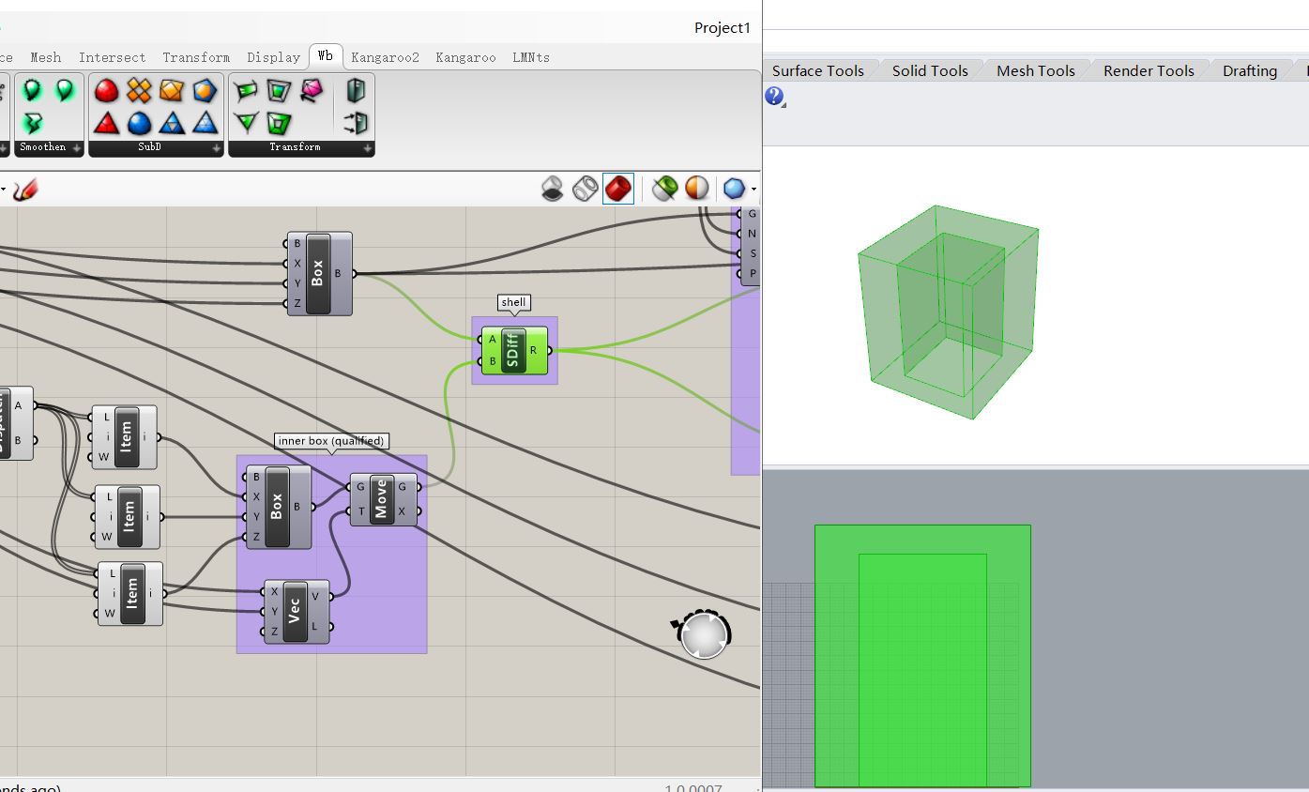Select the pink polygon Transform icon
Screen dimensions: 1309x792
click(x=312, y=90)
